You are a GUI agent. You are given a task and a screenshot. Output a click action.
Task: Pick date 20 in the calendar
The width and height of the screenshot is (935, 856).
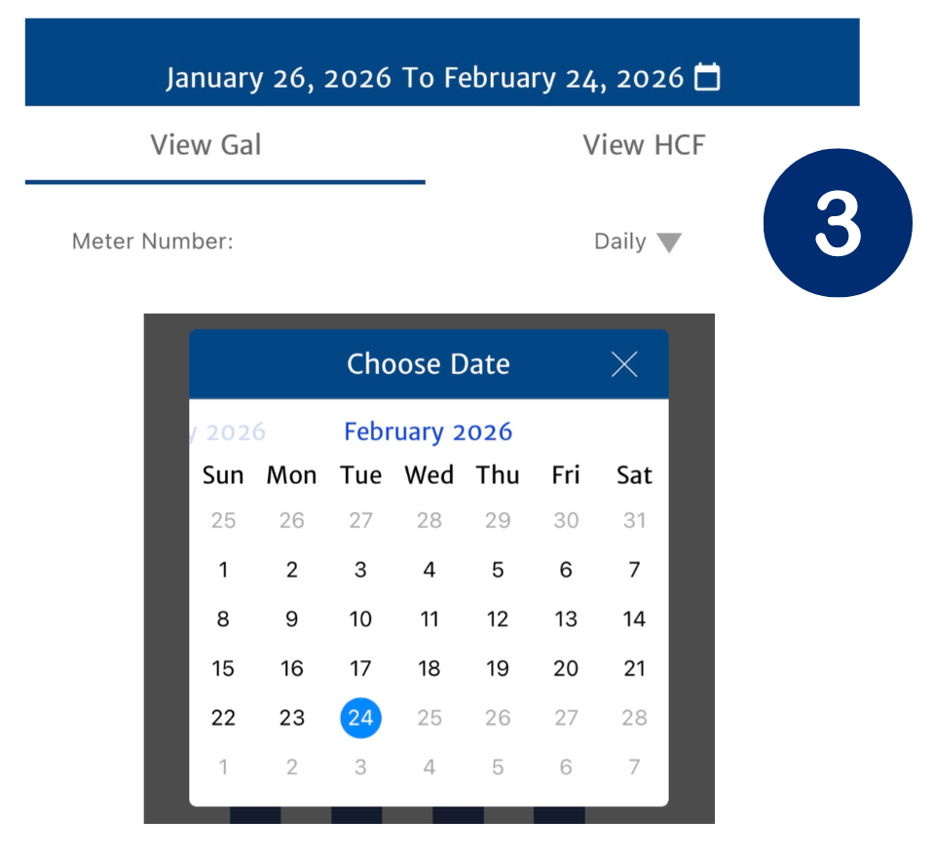(566, 669)
